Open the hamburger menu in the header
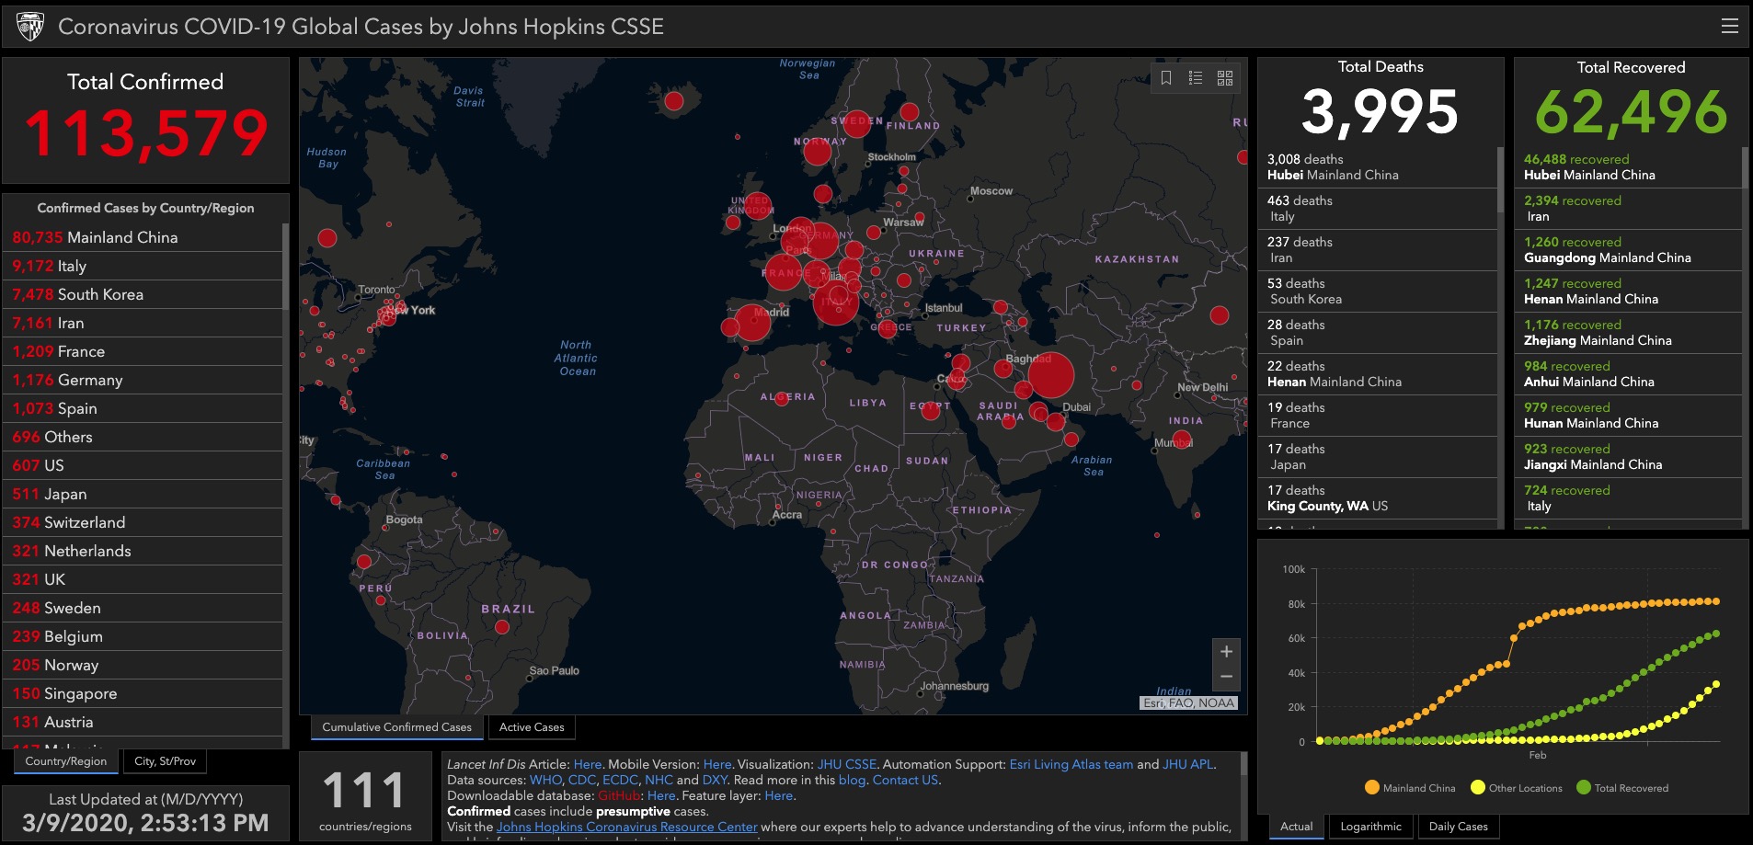 pos(1729,26)
